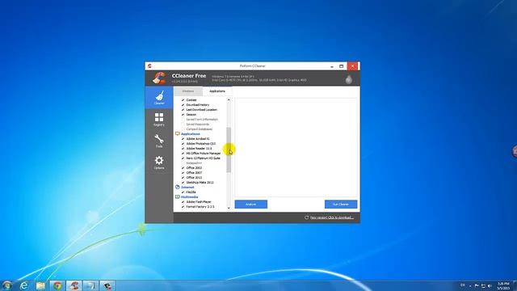The image size is (517, 291).
Task: Click the Multimedia category icon
Action: [x=178, y=197]
